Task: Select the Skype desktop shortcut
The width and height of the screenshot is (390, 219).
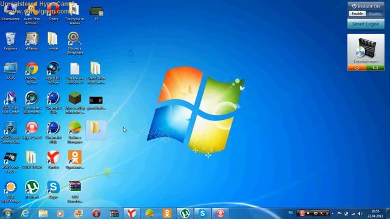Action: click(x=53, y=190)
